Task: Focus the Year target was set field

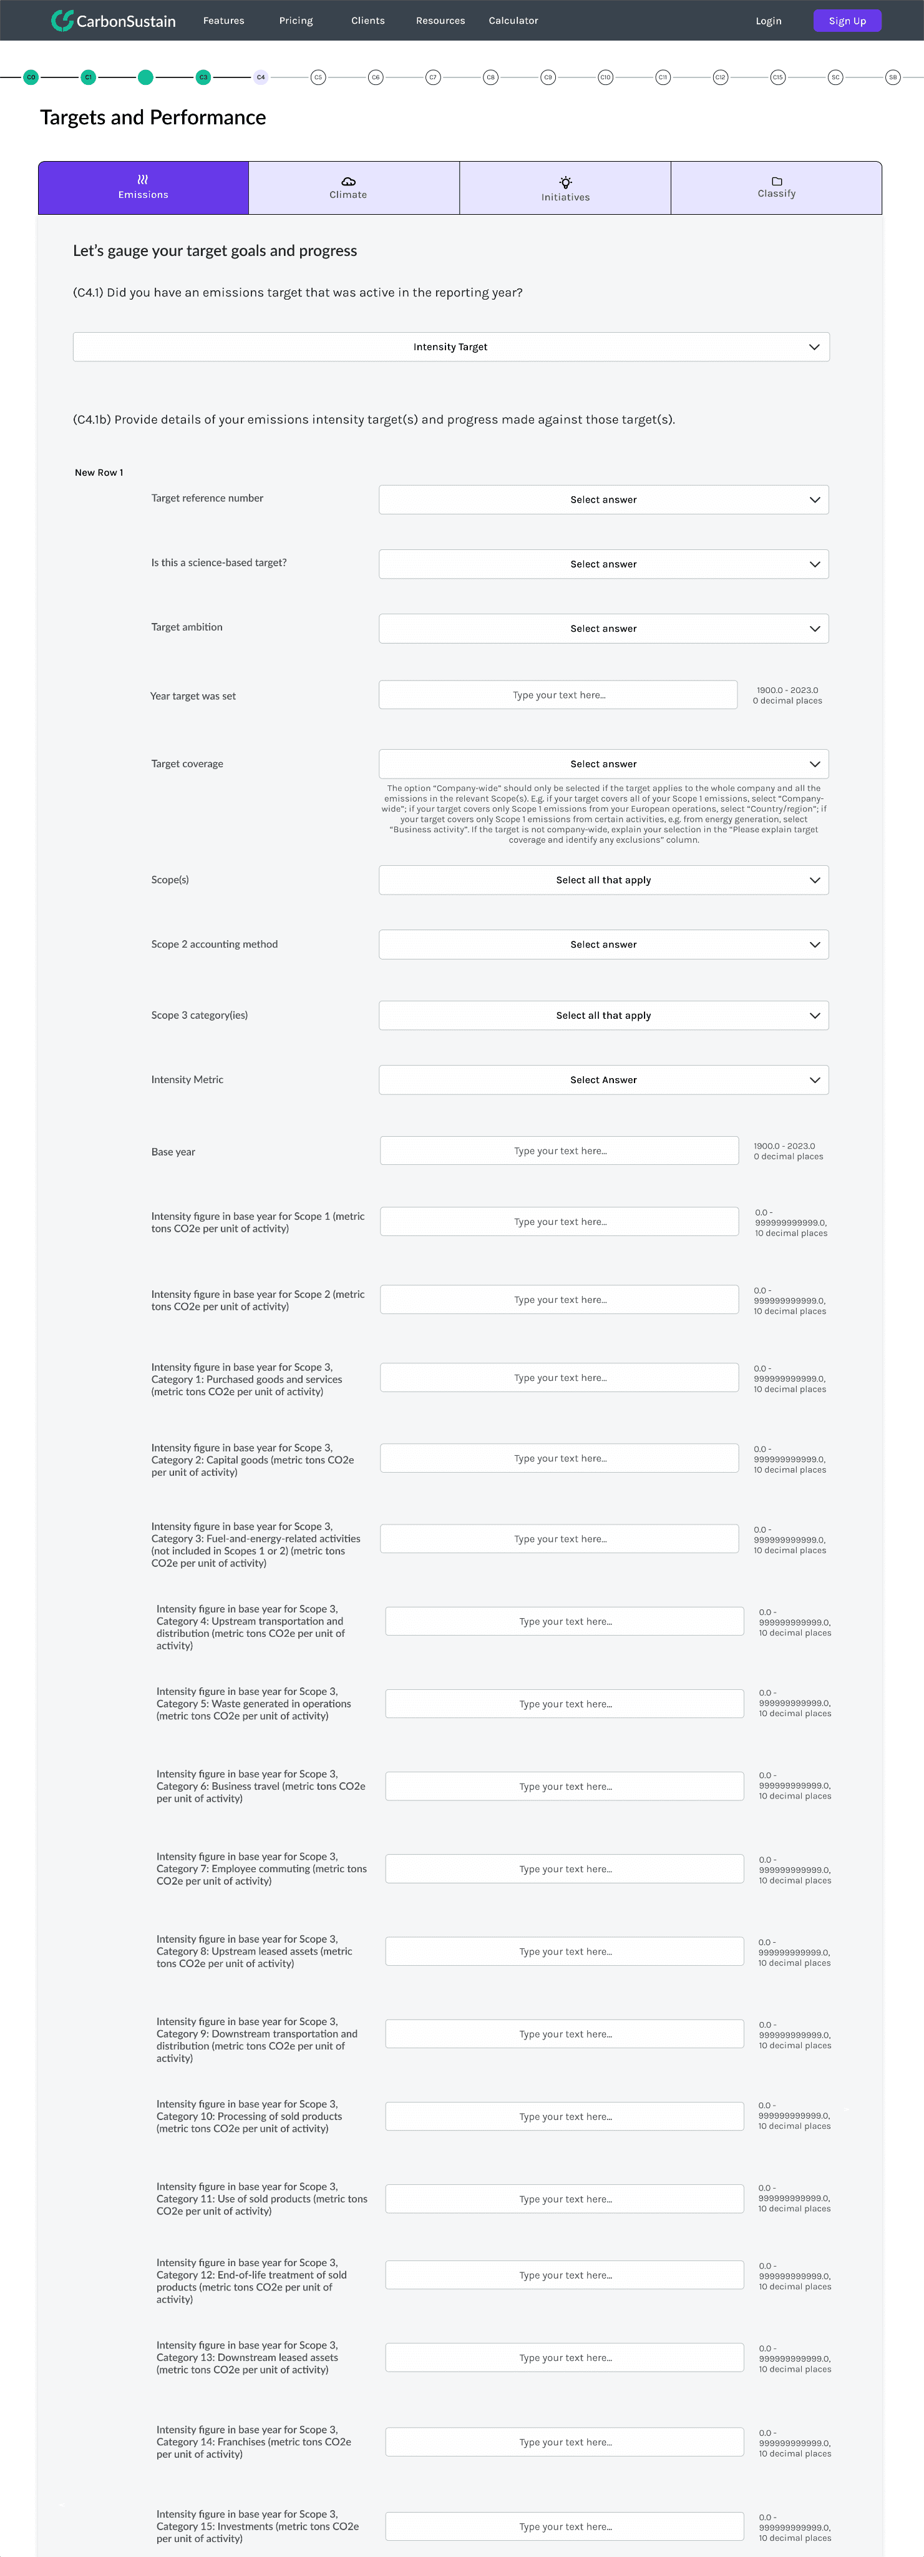Action: click(x=558, y=695)
